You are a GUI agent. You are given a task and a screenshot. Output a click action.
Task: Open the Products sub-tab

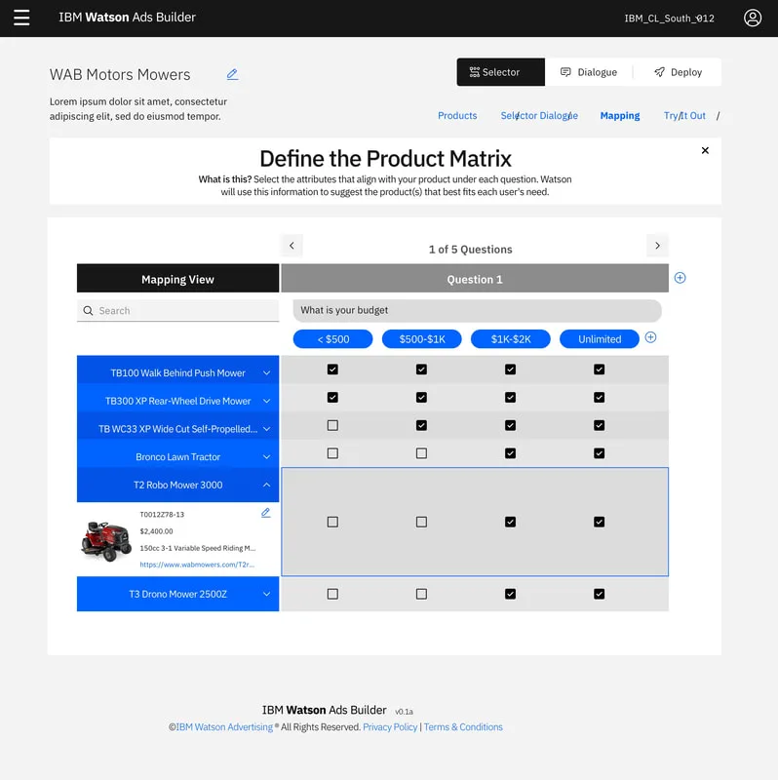tap(457, 115)
